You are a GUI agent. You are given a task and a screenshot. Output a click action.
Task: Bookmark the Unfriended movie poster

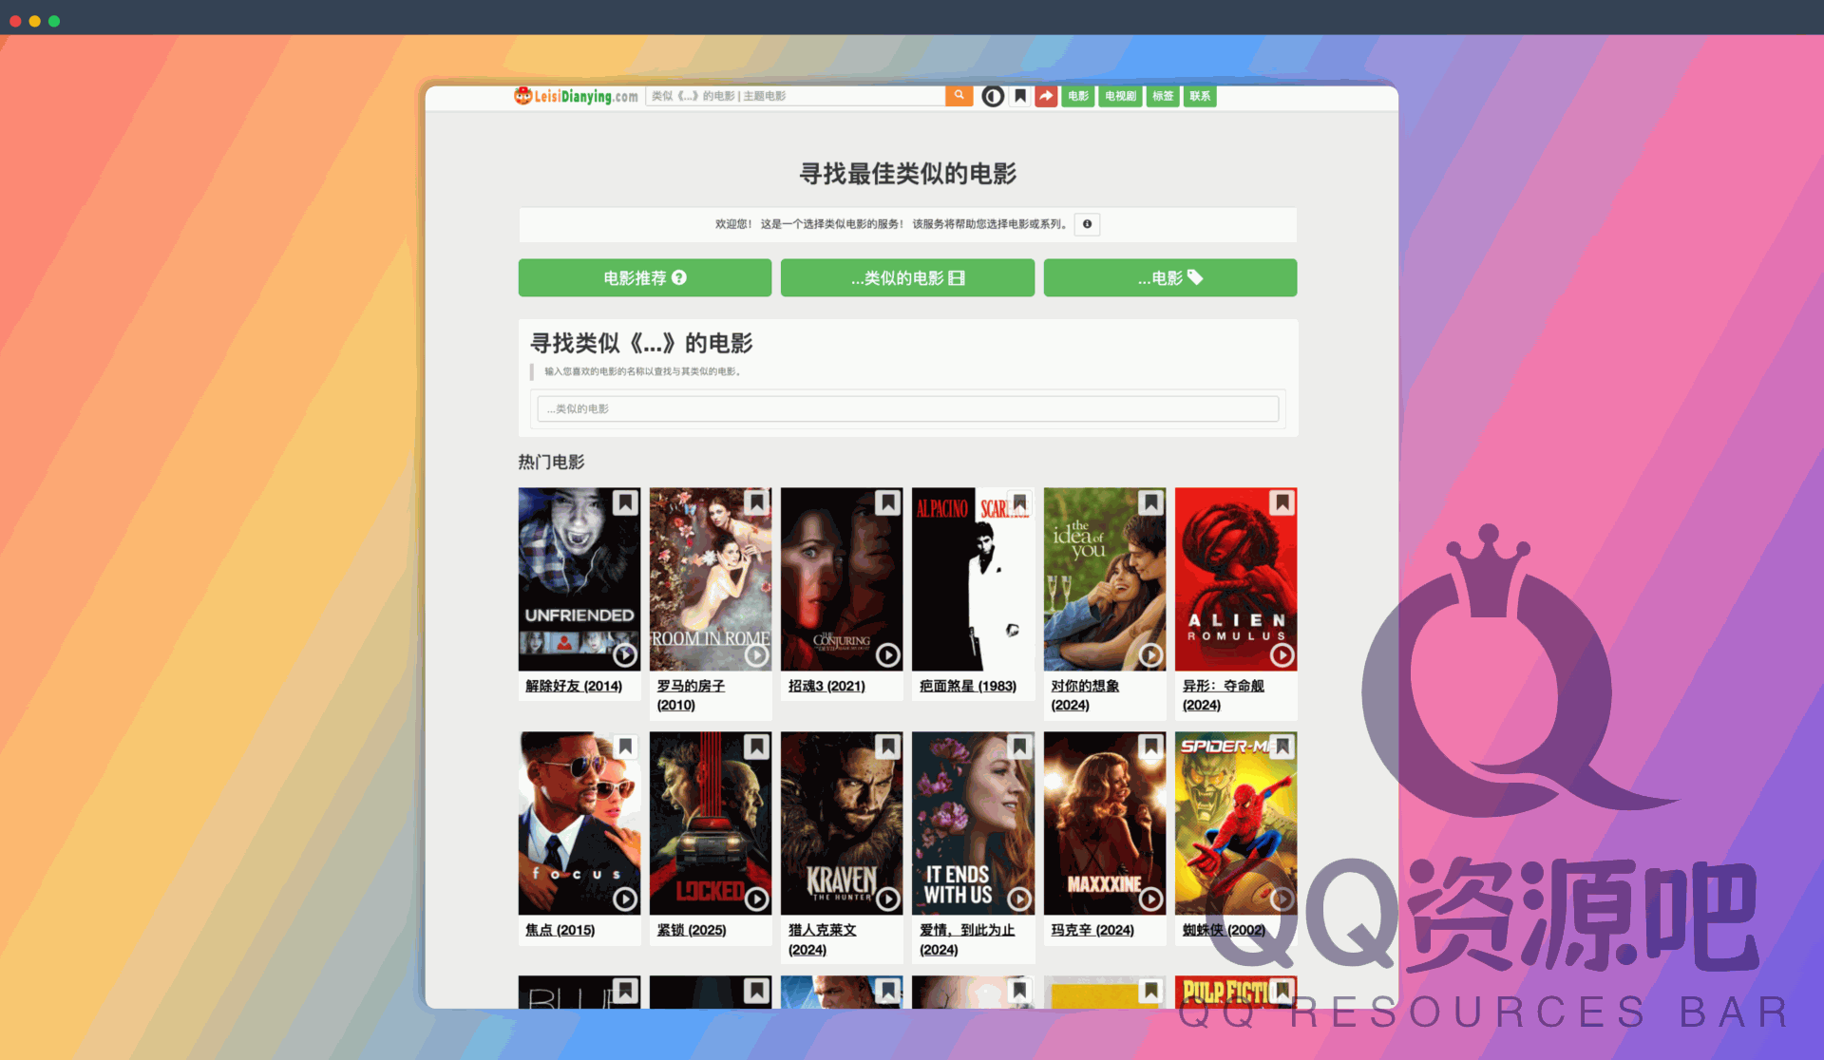click(x=624, y=502)
